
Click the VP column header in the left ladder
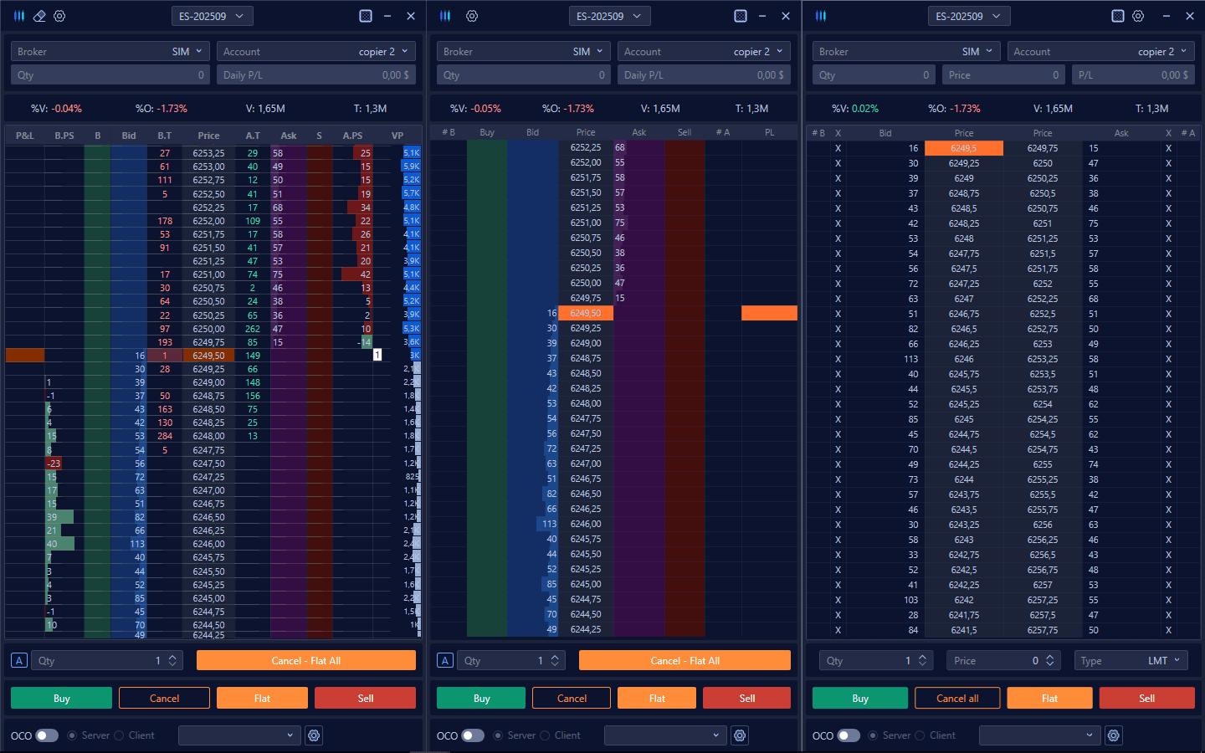(397, 136)
